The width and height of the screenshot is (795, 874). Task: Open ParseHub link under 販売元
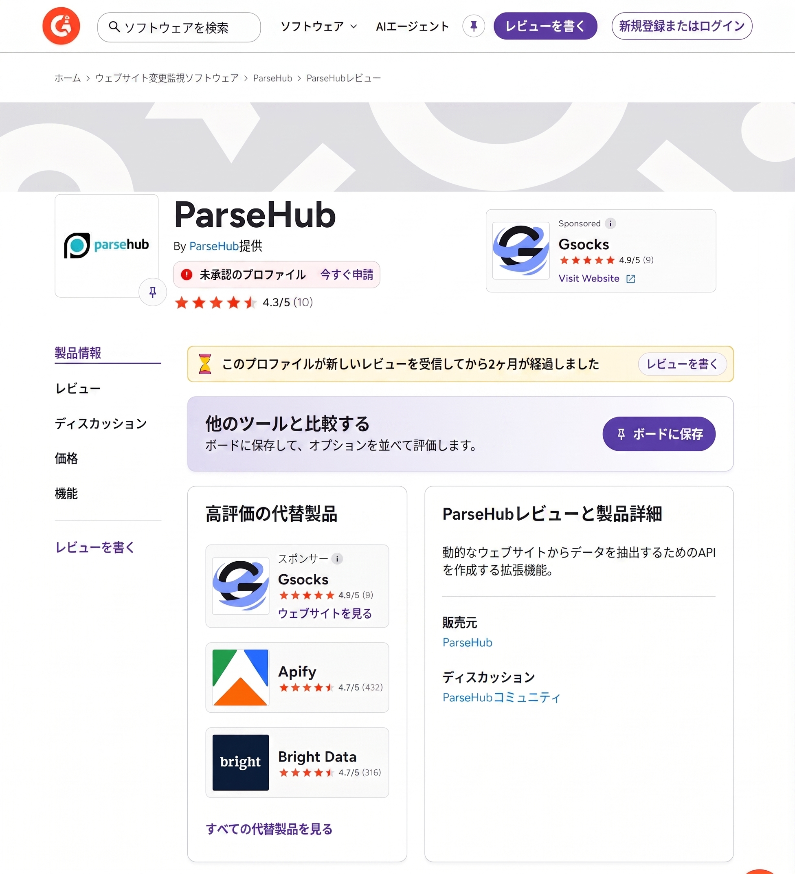click(467, 643)
